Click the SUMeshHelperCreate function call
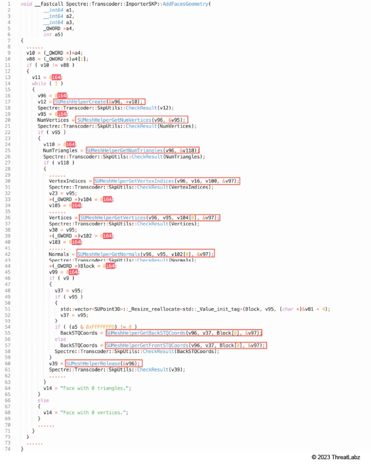The height and width of the screenshot is (467, 371). (x=99, y=101)
